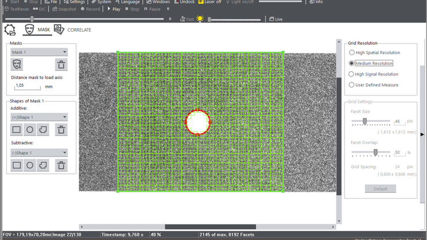
Task: Add a subtractive rectangle shape
Action: pos(17,166)
